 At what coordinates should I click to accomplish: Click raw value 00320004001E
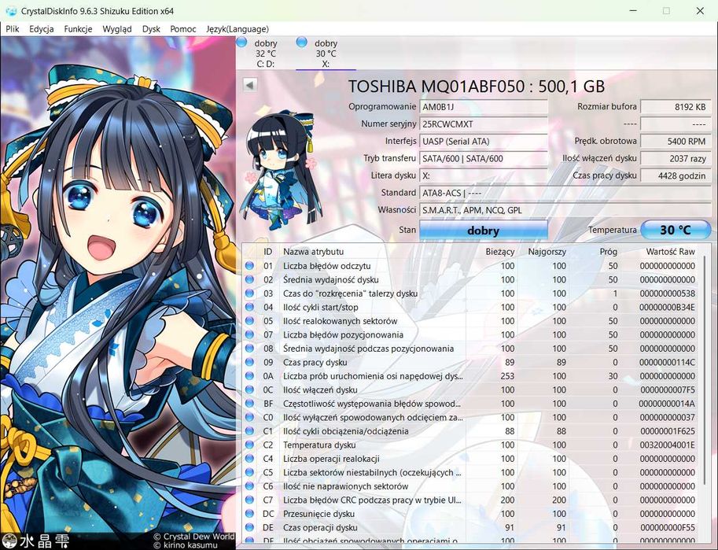tap(667, 445)
